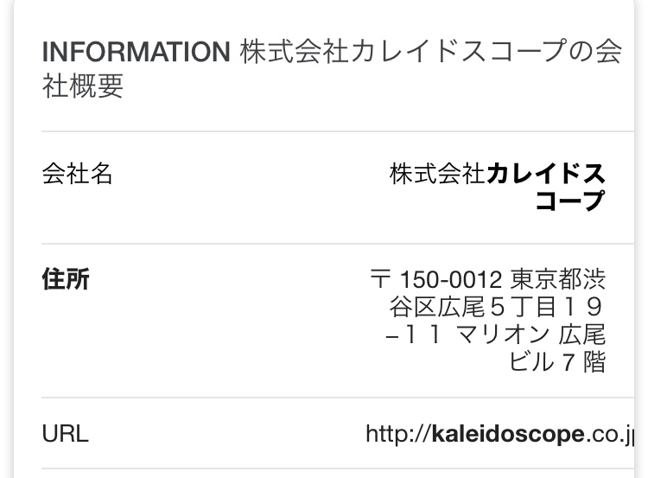Tap the 〒 postal mark symbol
This screenshot has height=478, width=648.
click(379, 280)
